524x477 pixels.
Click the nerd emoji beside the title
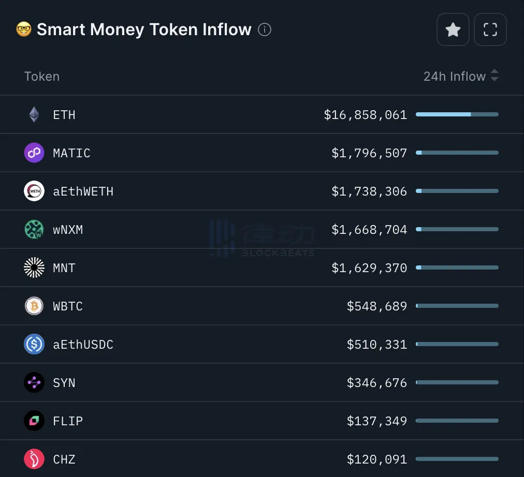coord(24,29)
